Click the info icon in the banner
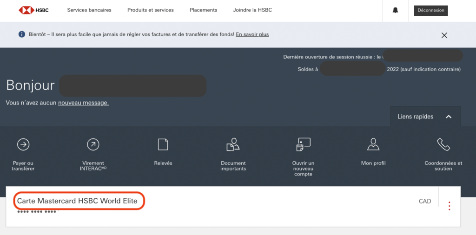The width and height of the screenshot is (476, 235). click(x=21, y=34)
